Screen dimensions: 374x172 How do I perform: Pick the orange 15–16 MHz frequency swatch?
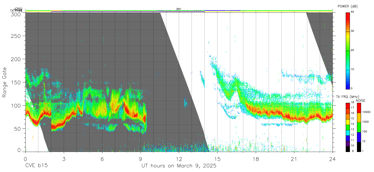(x=348, y=116)
